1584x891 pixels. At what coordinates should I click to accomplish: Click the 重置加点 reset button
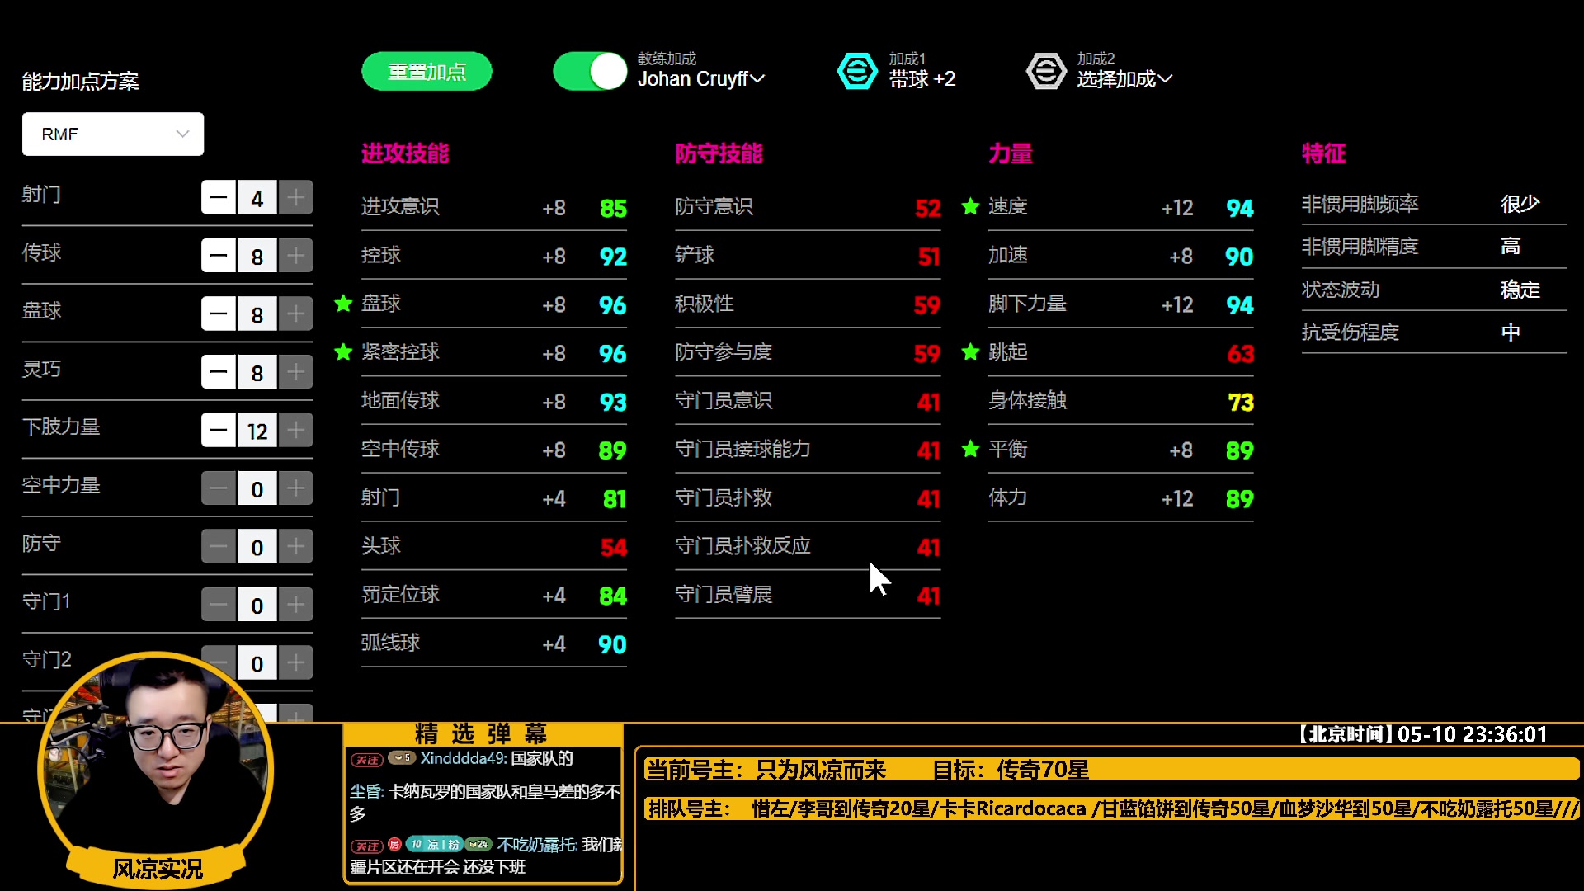[427, 72]
